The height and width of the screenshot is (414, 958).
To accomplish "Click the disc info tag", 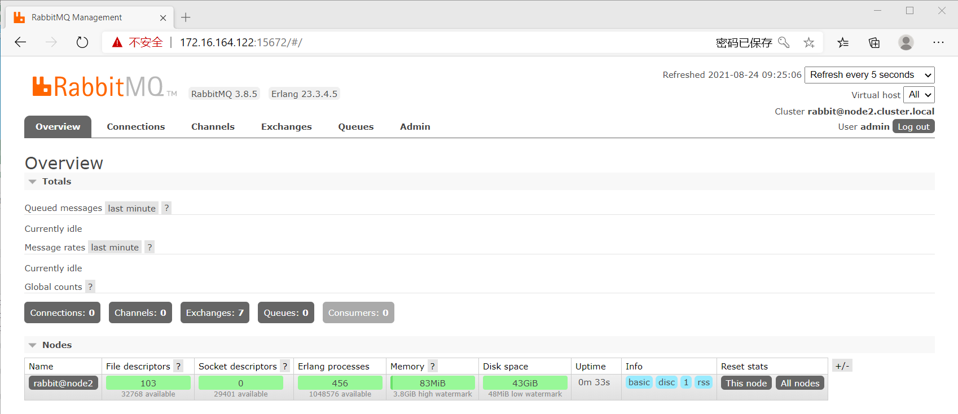I will 666,382.
